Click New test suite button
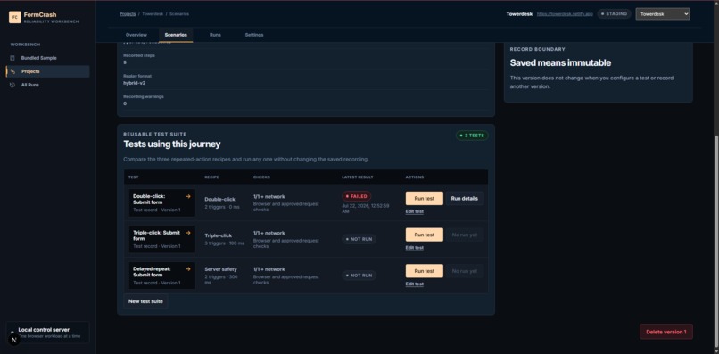This screenshot has width=719, height=354. 145,301
